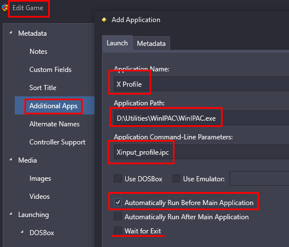Click the LaunchBox cube icon in title bar

4,8
